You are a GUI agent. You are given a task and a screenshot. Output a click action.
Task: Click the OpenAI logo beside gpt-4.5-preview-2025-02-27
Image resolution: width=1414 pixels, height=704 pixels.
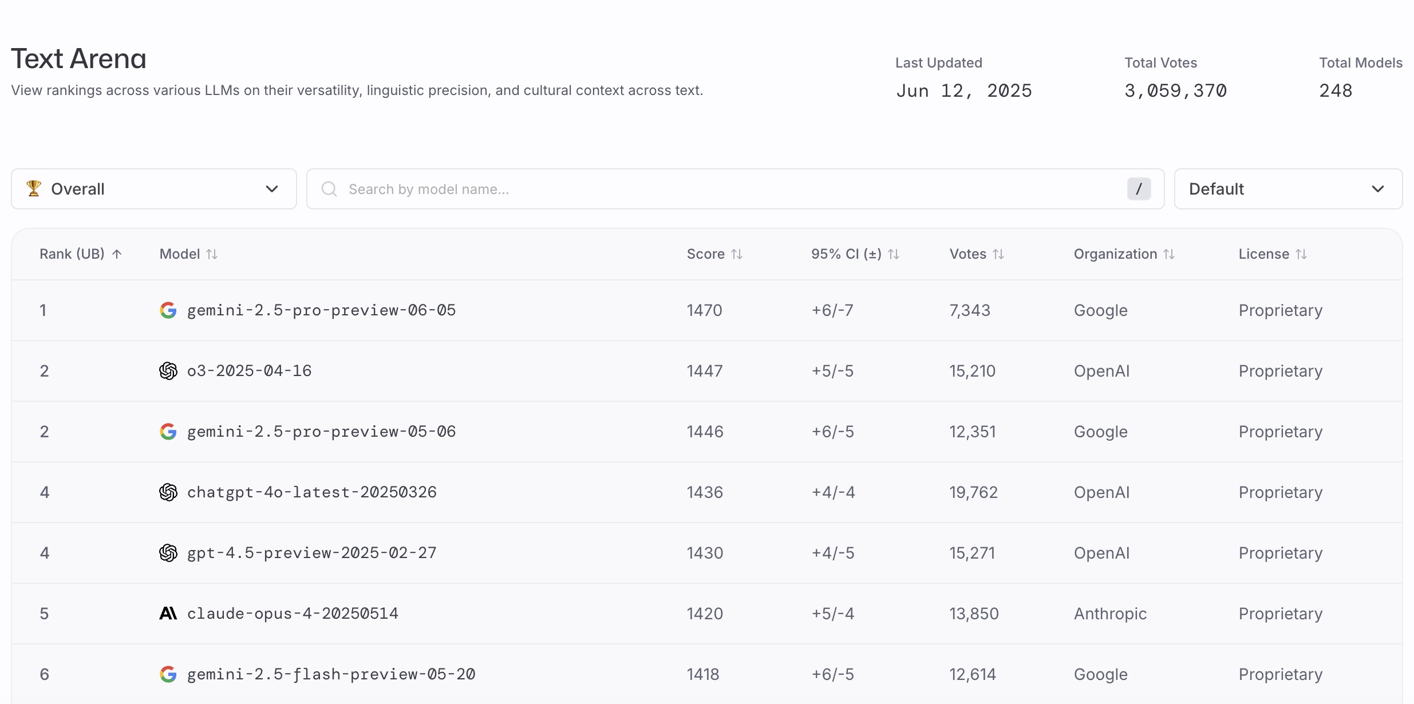[168, 553]
